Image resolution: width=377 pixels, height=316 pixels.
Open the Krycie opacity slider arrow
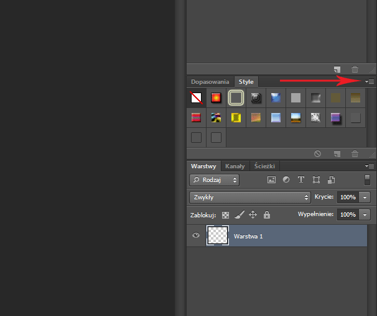point(365,197)
